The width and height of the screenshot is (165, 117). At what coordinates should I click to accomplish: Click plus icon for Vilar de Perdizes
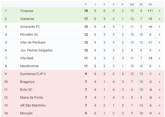[x=159, y=42]
